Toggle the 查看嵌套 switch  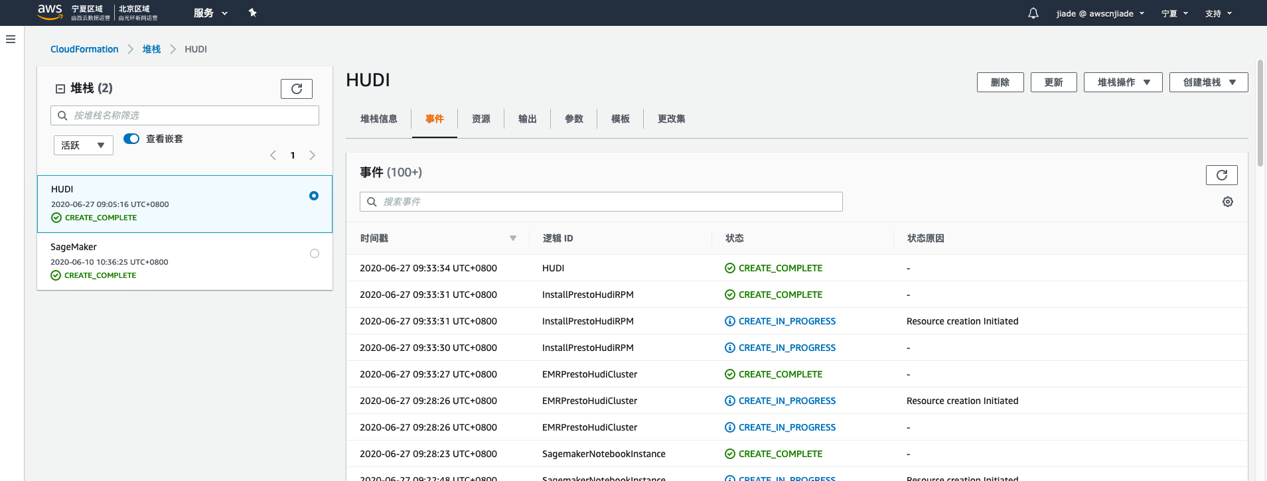point(131,139)
